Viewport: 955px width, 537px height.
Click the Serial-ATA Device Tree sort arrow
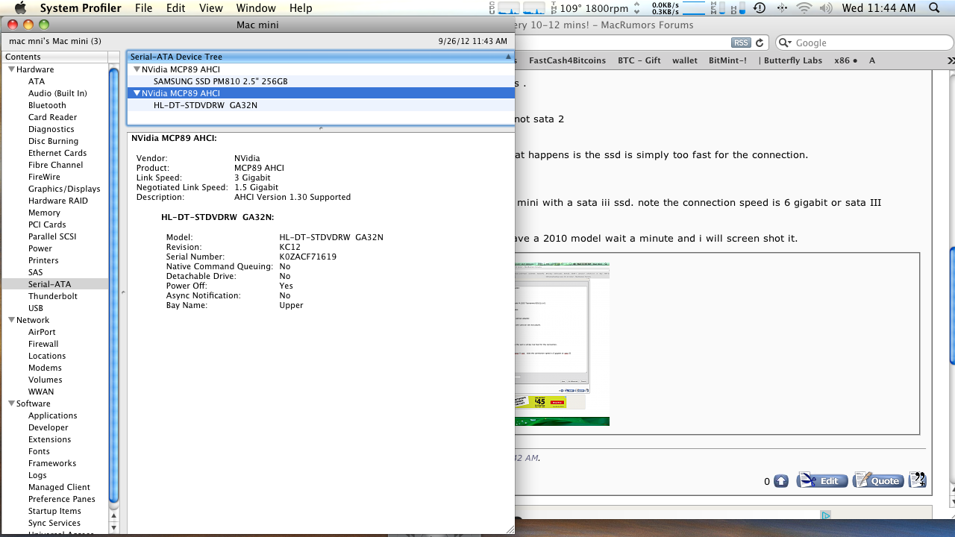click(x=508, y=57)
